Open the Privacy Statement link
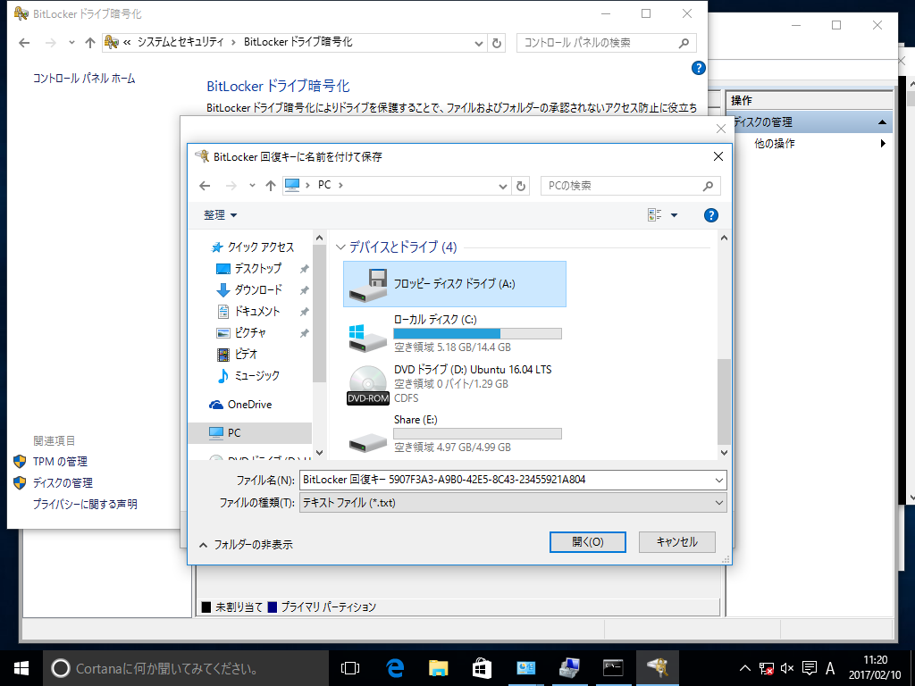 [x=85, y=504]
